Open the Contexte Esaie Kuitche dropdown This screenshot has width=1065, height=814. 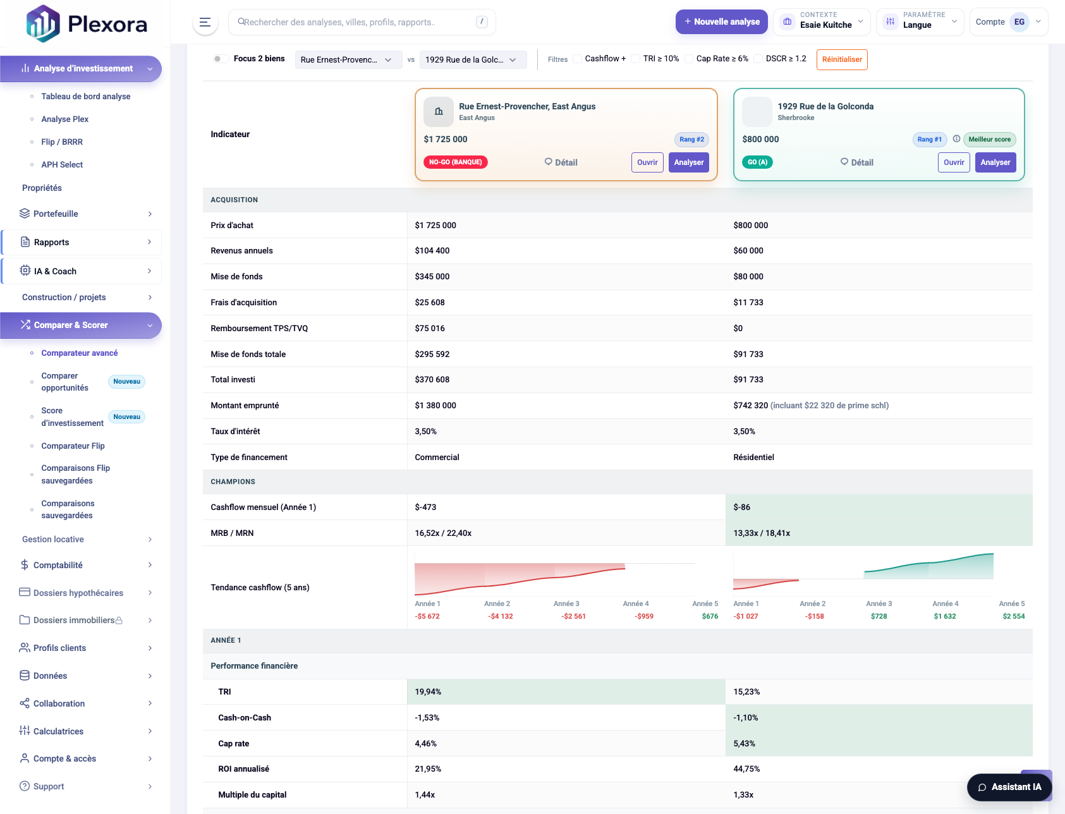pos(822,22)
